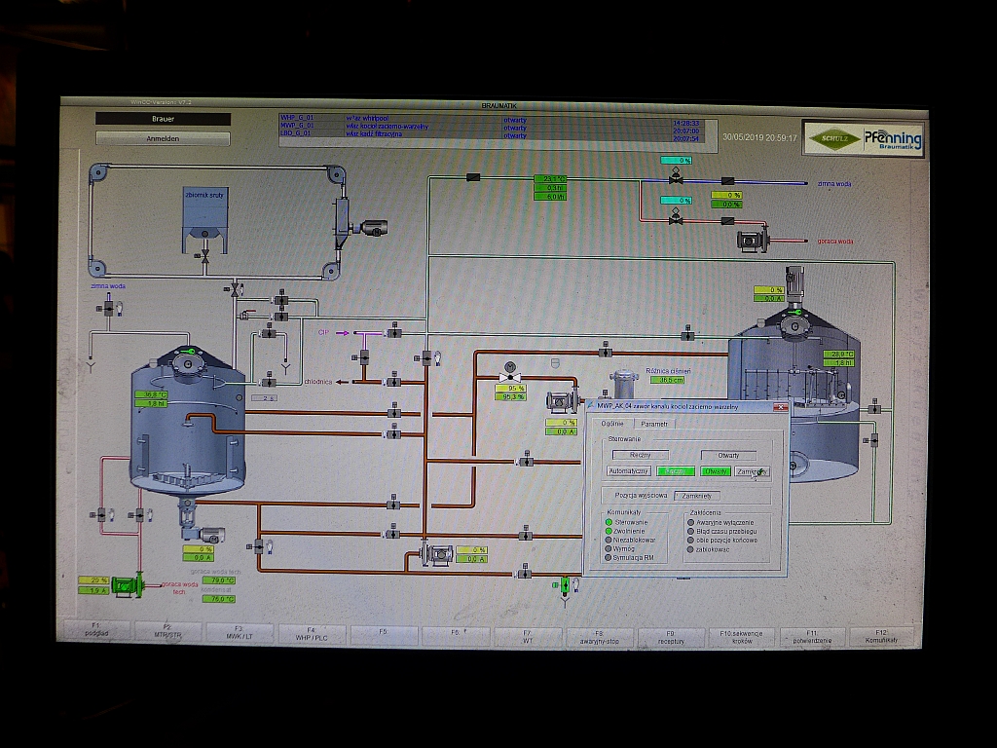997x748 pixels.
Task: Set valve state to green Otwarty
Action: 716,471
